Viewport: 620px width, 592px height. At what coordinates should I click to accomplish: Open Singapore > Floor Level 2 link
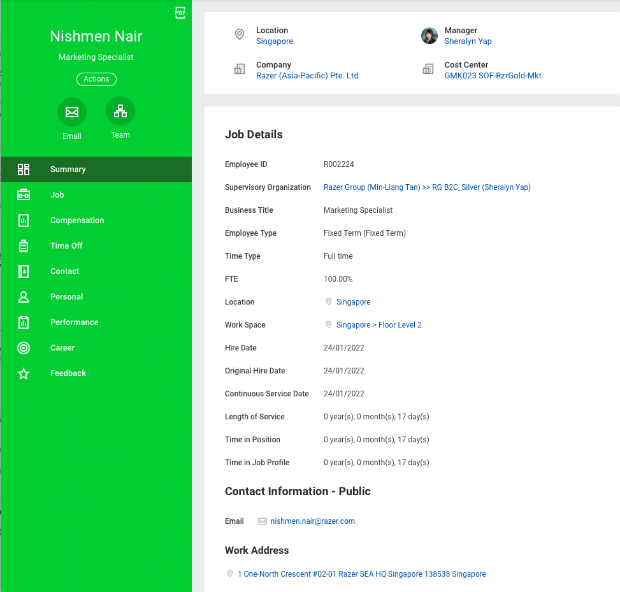[378, 324]
